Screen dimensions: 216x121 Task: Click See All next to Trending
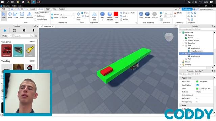32,61
